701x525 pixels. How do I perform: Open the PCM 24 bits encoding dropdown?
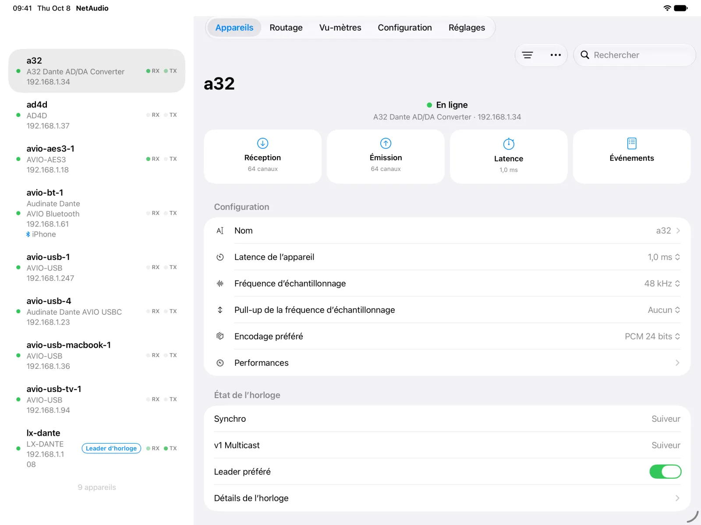click(x=652, y=336)
